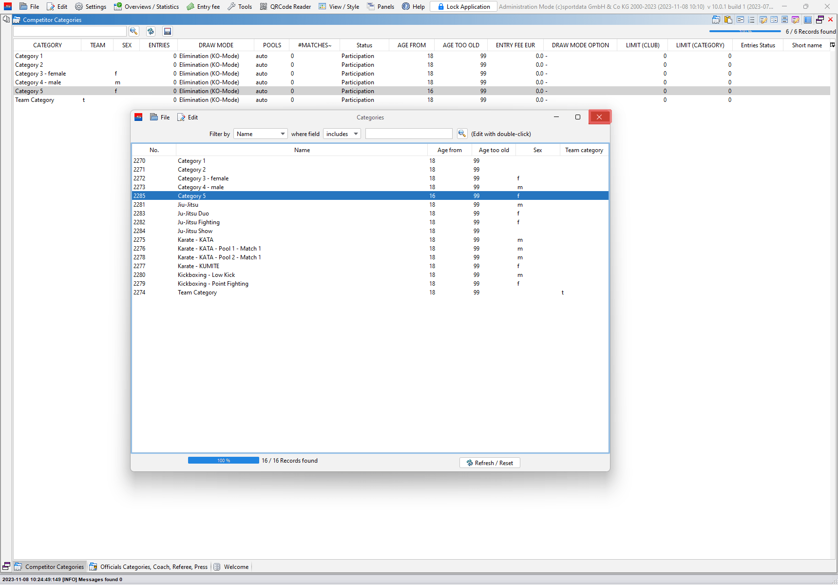Click the refresh arrows icon beside search
Image resolution: width=838 pixels, height=585 pixels.
[x=151, y=31]
